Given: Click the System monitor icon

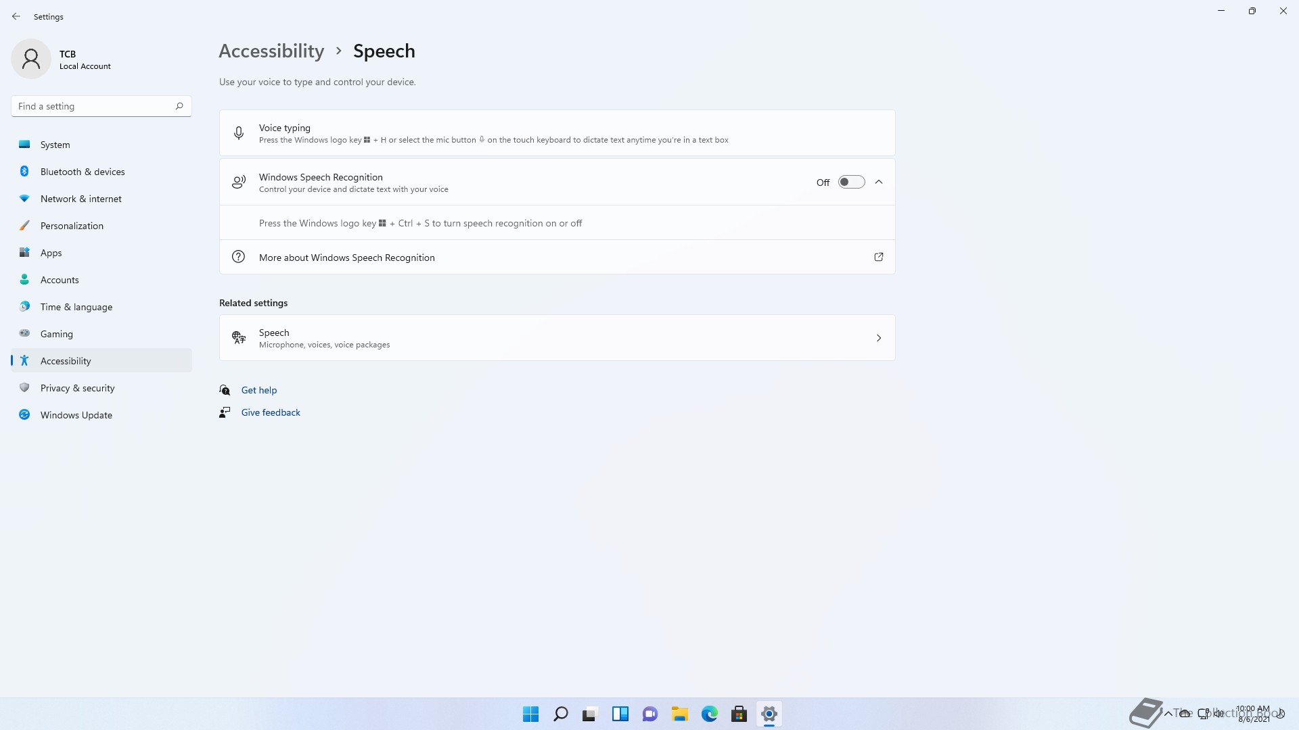Looking at the screenshot, I should pos(24,144).
